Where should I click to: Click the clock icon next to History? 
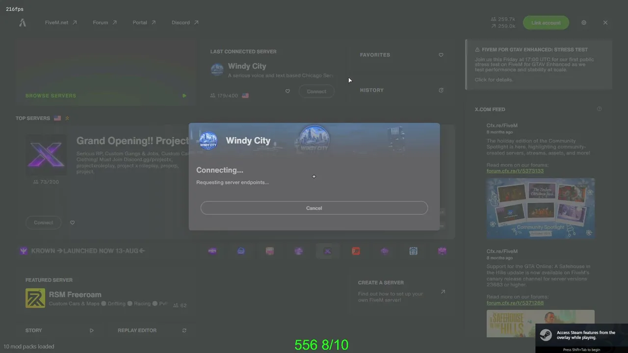(x=441, y=90)
